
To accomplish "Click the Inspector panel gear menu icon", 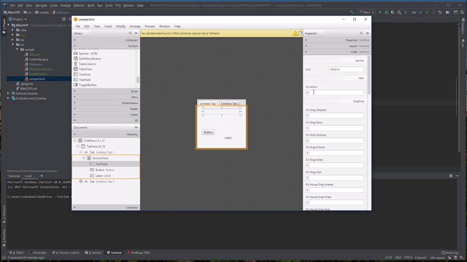I will (368, 33).
